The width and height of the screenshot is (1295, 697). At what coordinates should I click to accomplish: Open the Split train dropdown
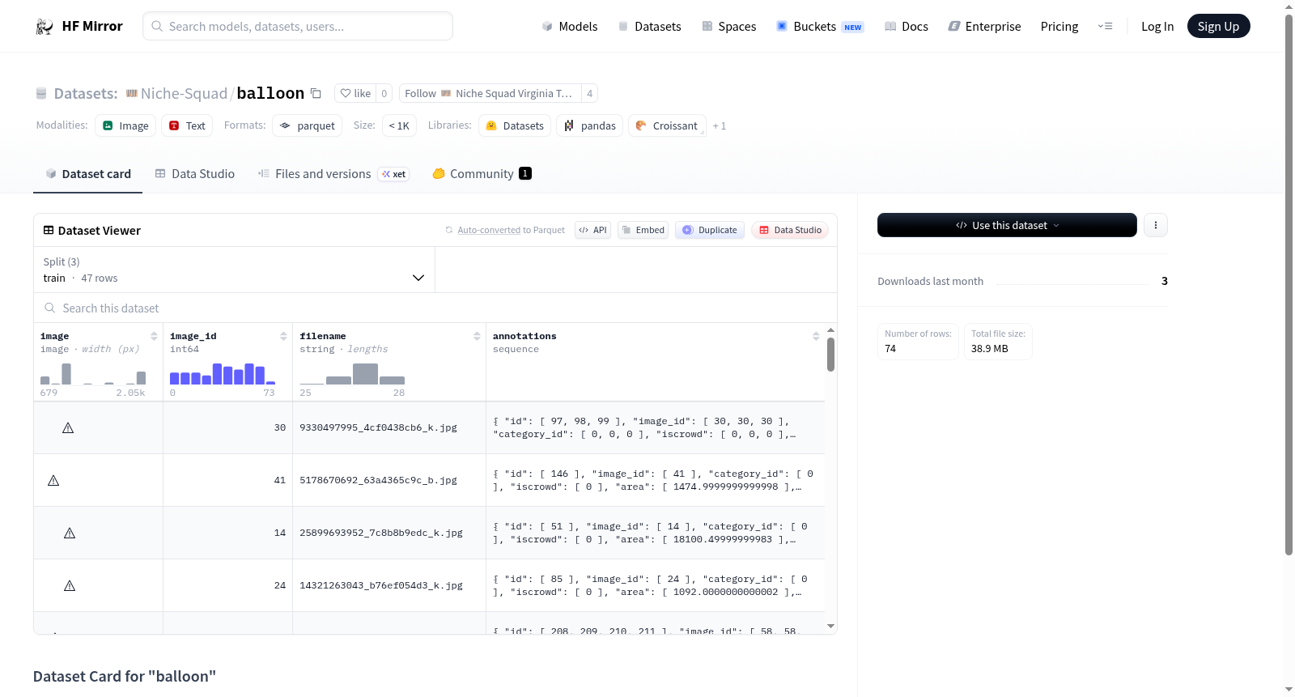click(x=234, y=270)
